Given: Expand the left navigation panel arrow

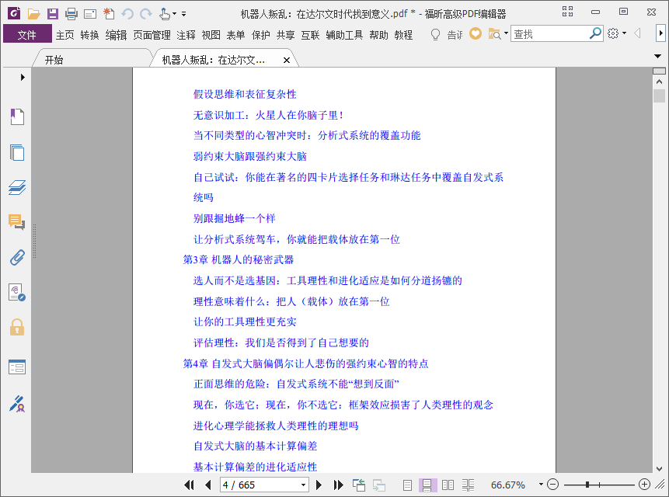Looking at the screenshot, I should coord(23,77).
